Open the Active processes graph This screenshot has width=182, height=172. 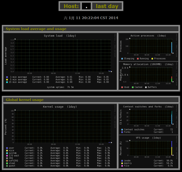pos(149,47)
